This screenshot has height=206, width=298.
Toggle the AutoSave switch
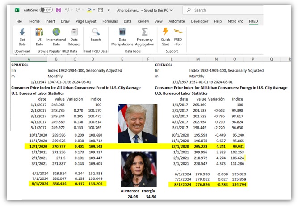coord(46,10)
